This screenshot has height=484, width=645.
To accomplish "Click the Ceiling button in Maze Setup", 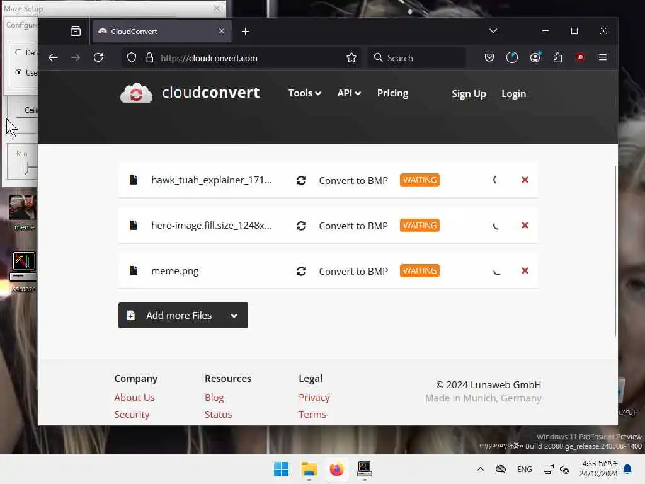I will tap(27, 110).
